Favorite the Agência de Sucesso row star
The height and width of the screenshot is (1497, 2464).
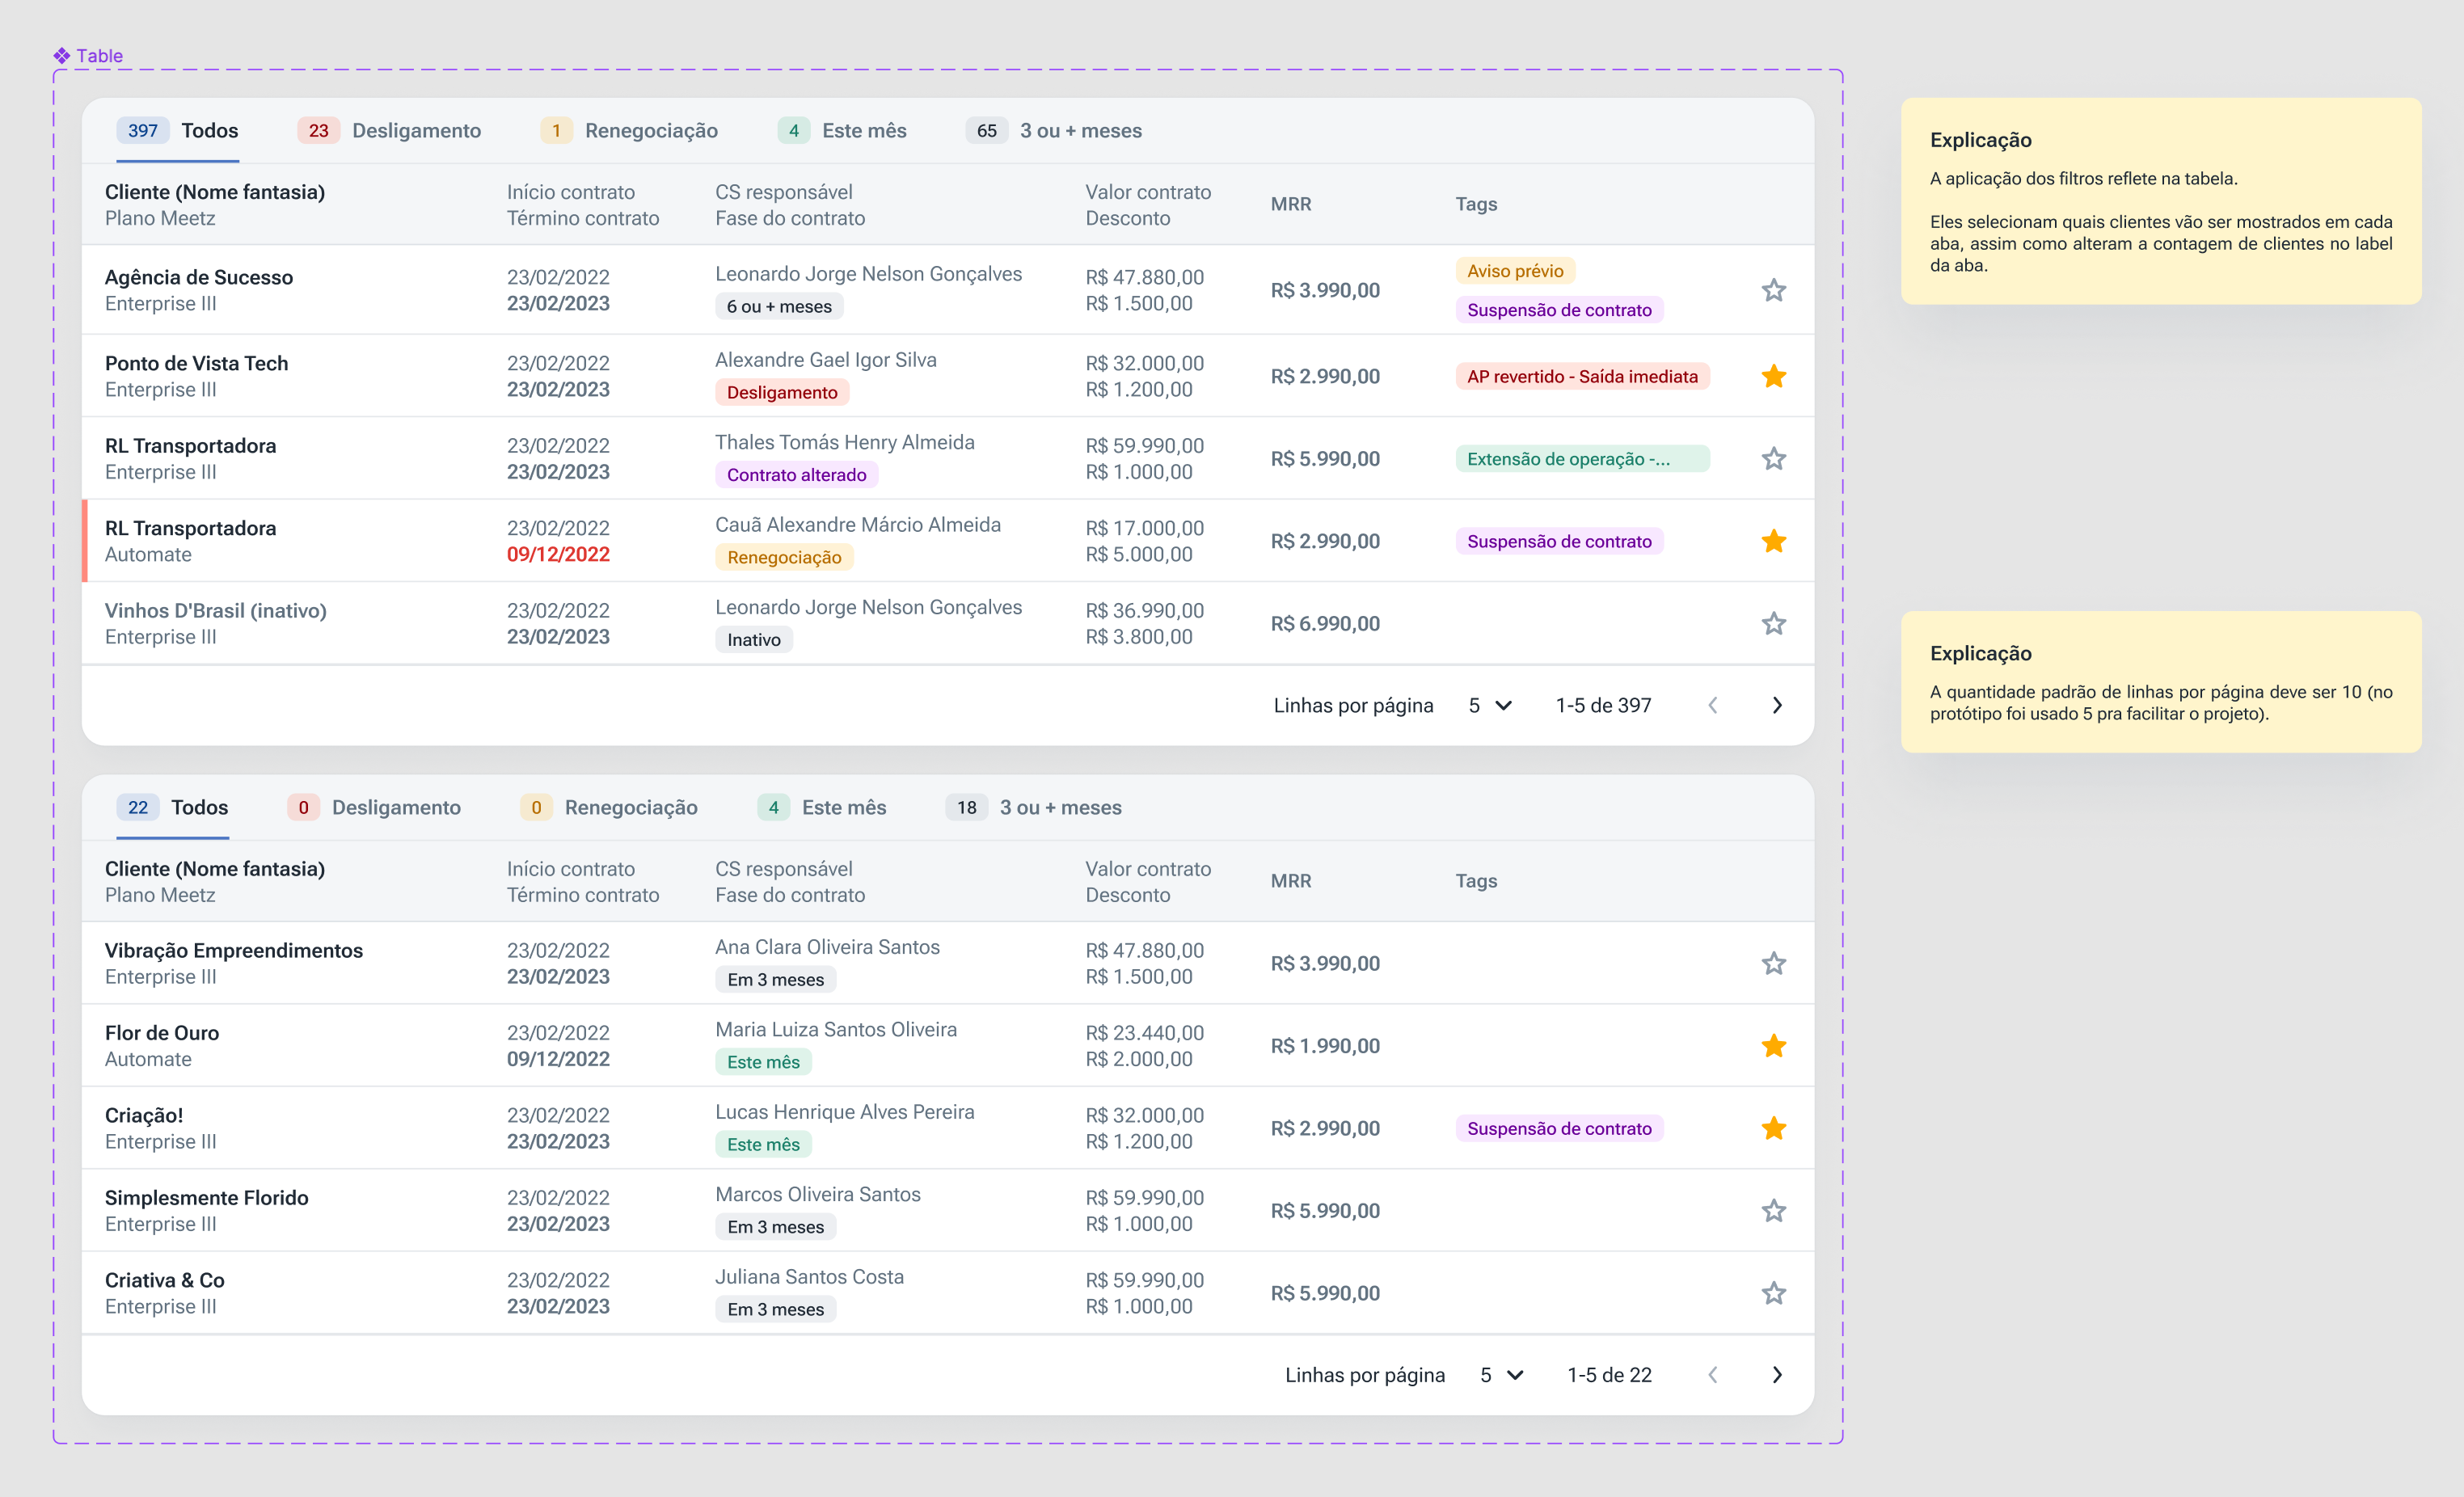(1773, 290)
